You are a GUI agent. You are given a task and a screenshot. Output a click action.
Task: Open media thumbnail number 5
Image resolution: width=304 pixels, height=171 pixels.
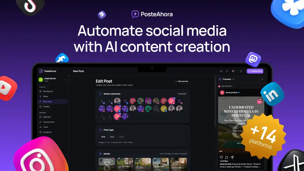click(x=179, y=164)
